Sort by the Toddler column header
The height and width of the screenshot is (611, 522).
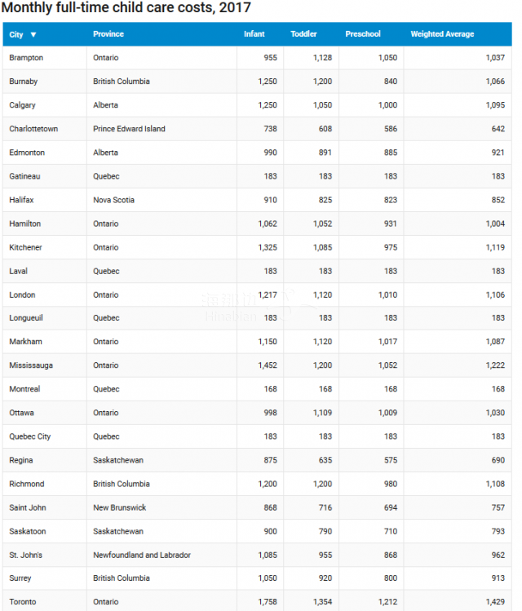click(303, 34)
